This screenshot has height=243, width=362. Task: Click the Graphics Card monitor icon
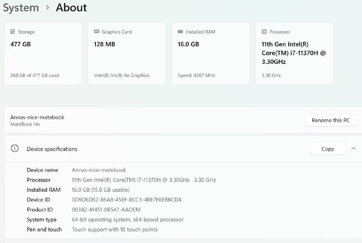(96, 31)
